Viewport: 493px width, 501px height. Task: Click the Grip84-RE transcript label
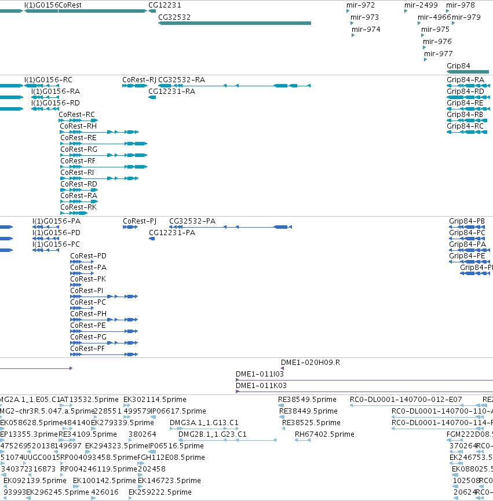(465, 103)
